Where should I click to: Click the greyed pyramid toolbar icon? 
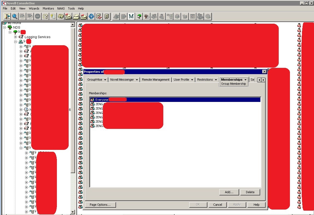pos(116,16)
